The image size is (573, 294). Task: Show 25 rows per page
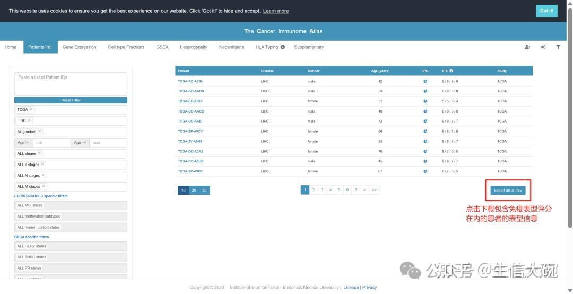[x=194, y=190]
